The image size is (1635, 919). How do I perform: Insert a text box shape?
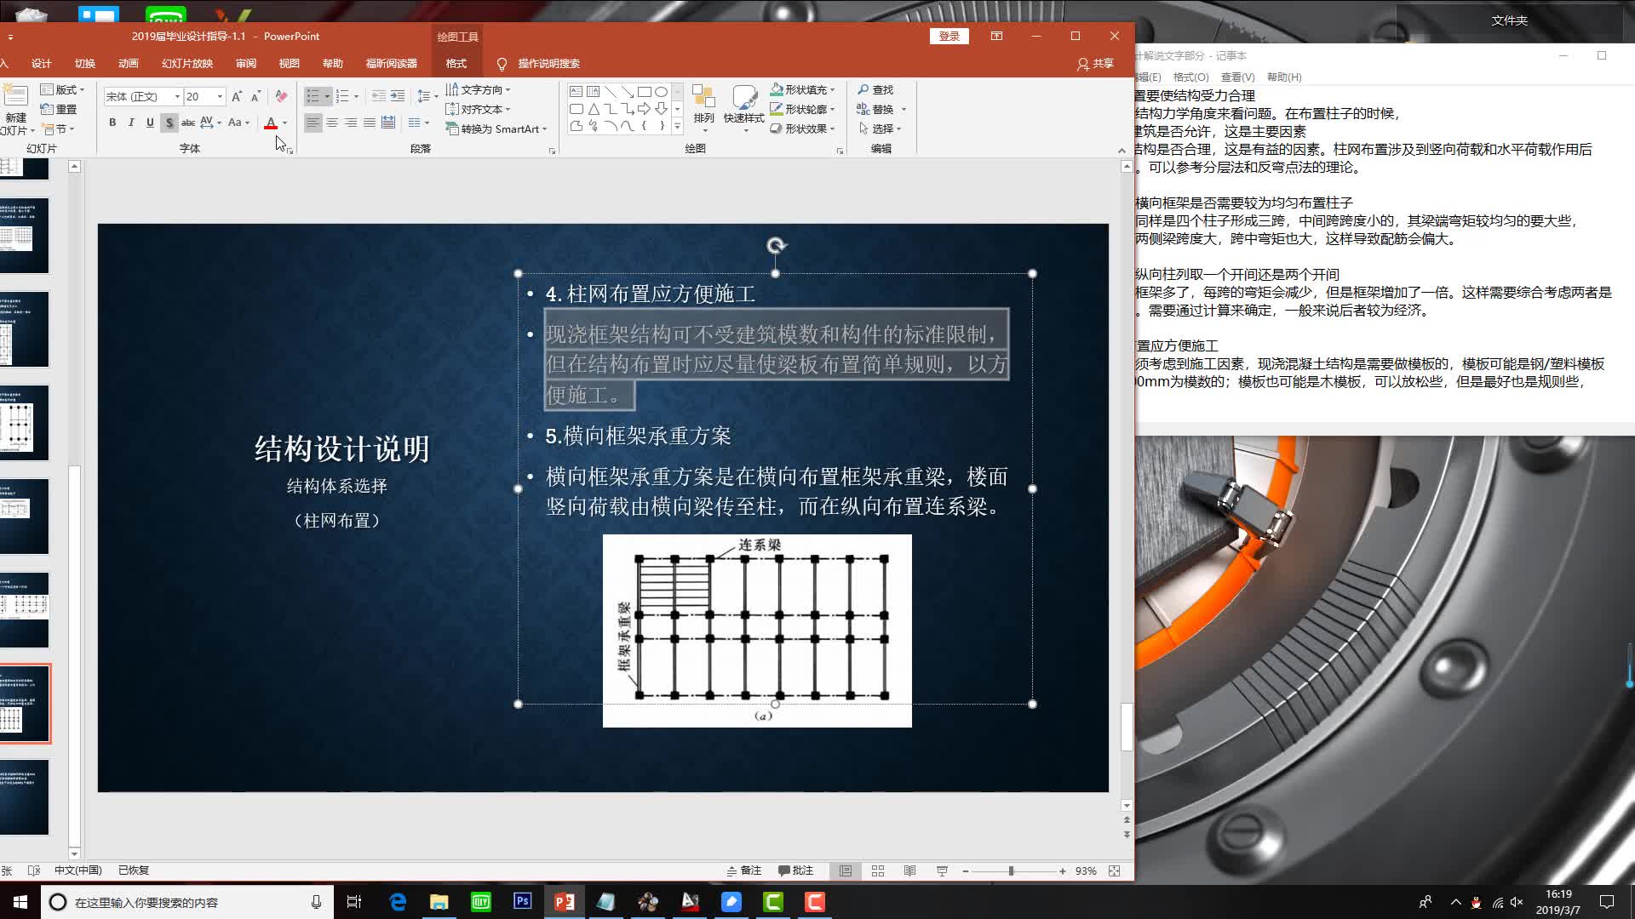pos(577,92)
